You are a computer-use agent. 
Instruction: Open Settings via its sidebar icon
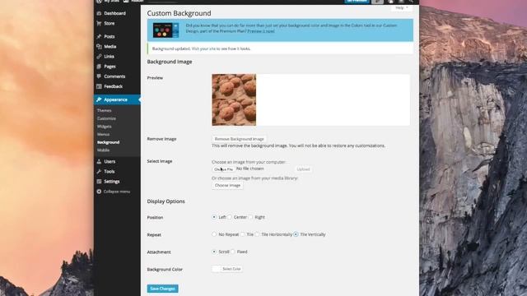(99, 181)
